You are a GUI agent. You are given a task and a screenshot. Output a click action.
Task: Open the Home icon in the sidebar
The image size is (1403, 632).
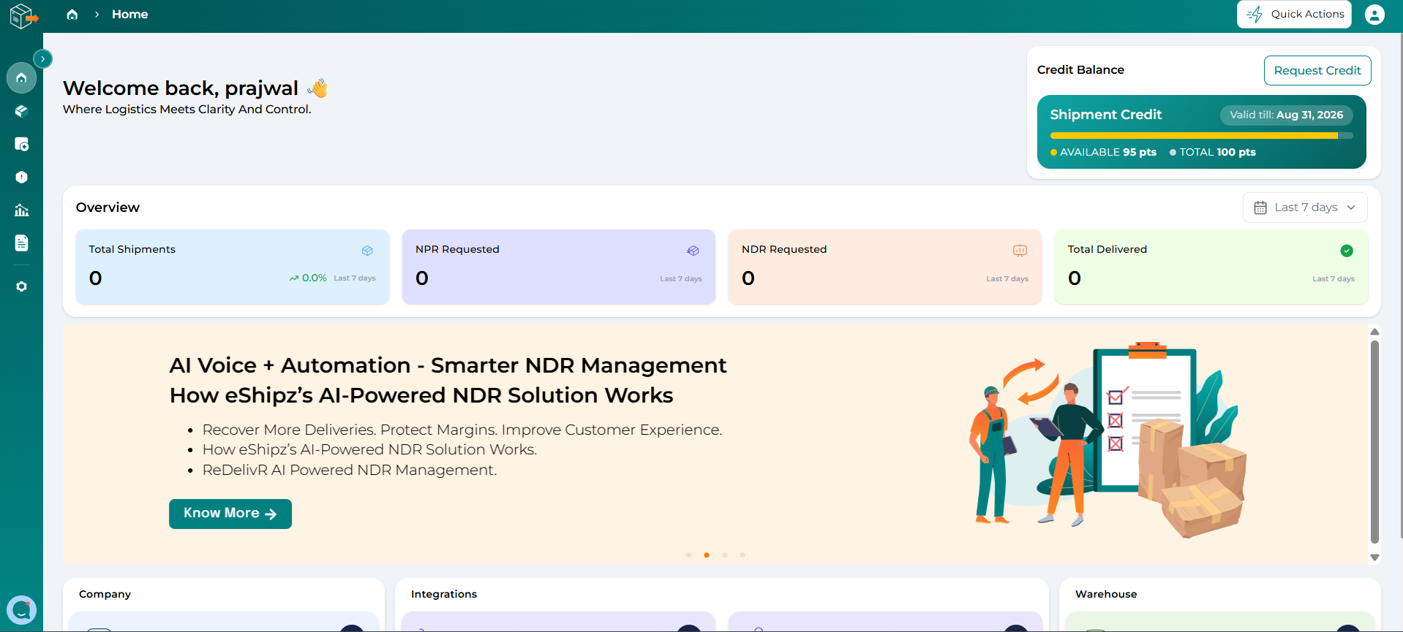[21, 77]
